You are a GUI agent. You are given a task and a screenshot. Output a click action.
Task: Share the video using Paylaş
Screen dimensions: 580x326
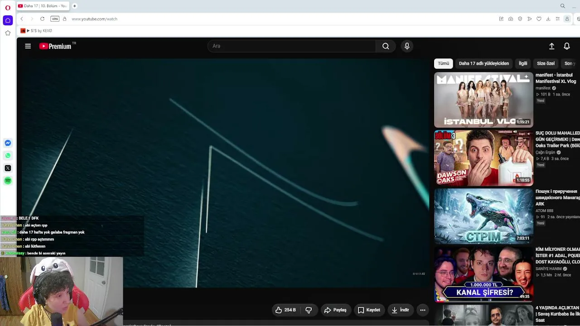[336, 310]
